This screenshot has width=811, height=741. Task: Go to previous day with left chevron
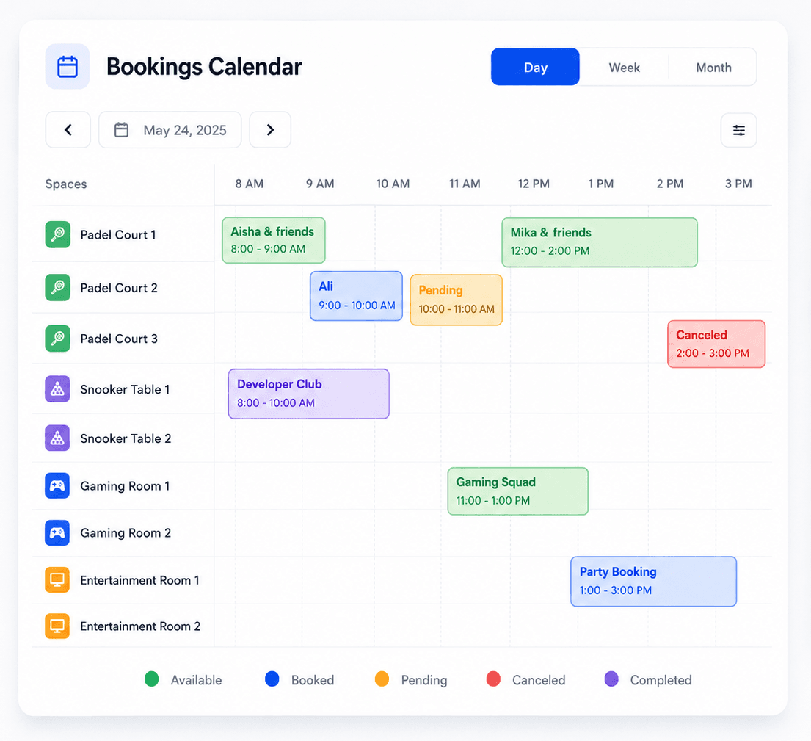tap(68, 130)
